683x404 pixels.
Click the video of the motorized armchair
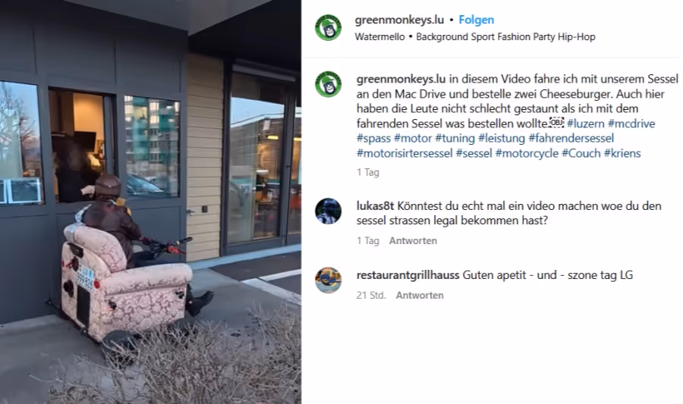150,202
